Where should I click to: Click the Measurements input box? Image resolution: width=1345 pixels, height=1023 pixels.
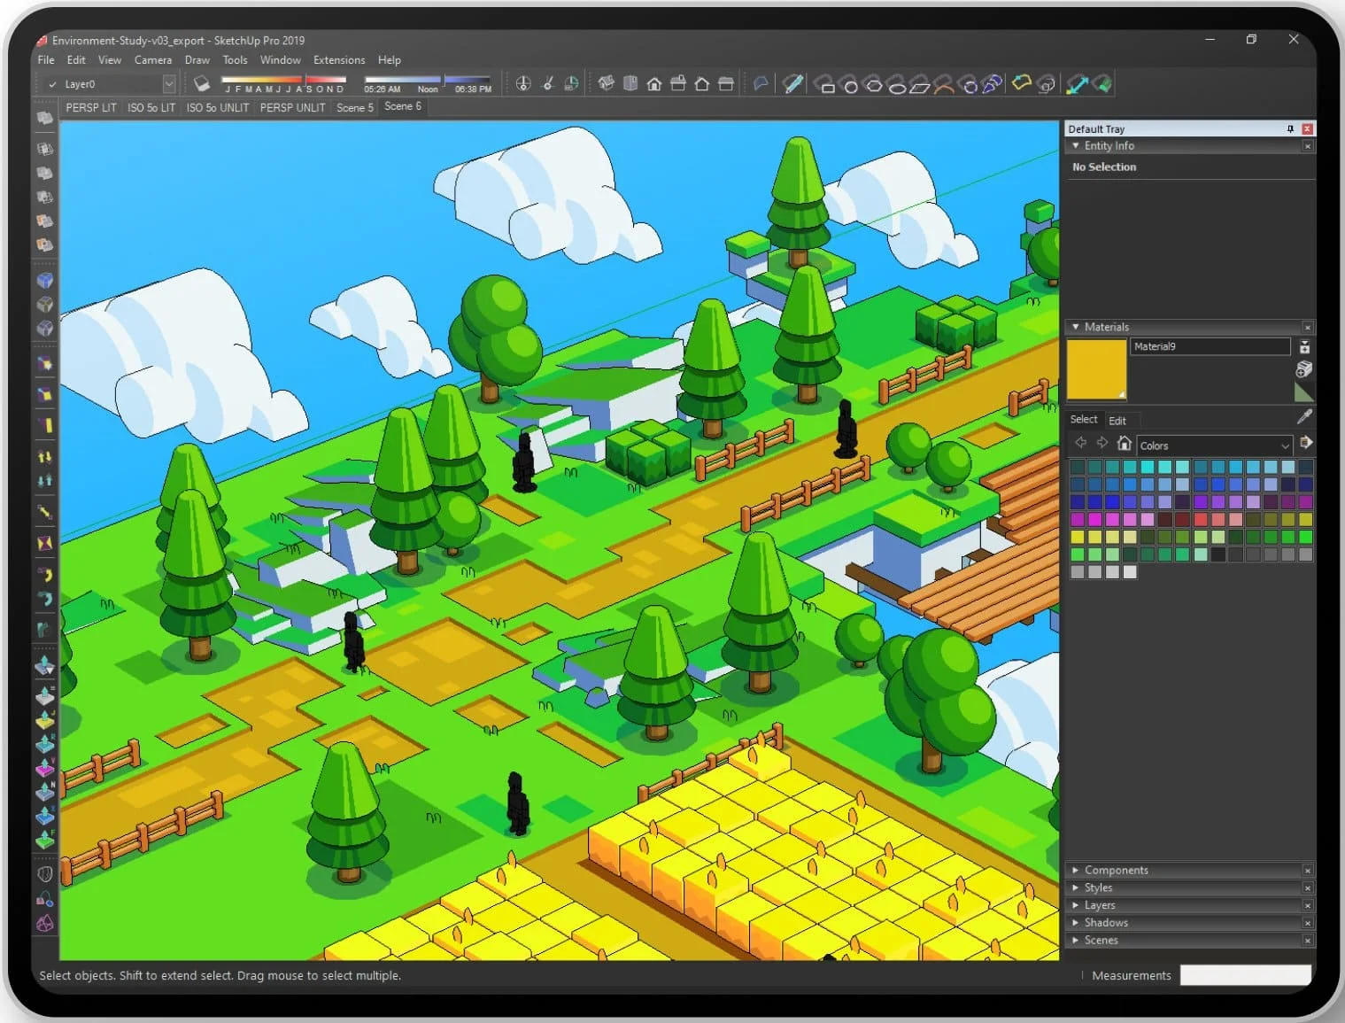pyautogui.click(x=1245, y=975)
